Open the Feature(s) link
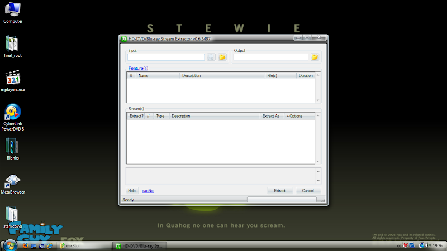The height and width of the screenshot is (251, 447). pyautogui.click(x=138, y=68)
